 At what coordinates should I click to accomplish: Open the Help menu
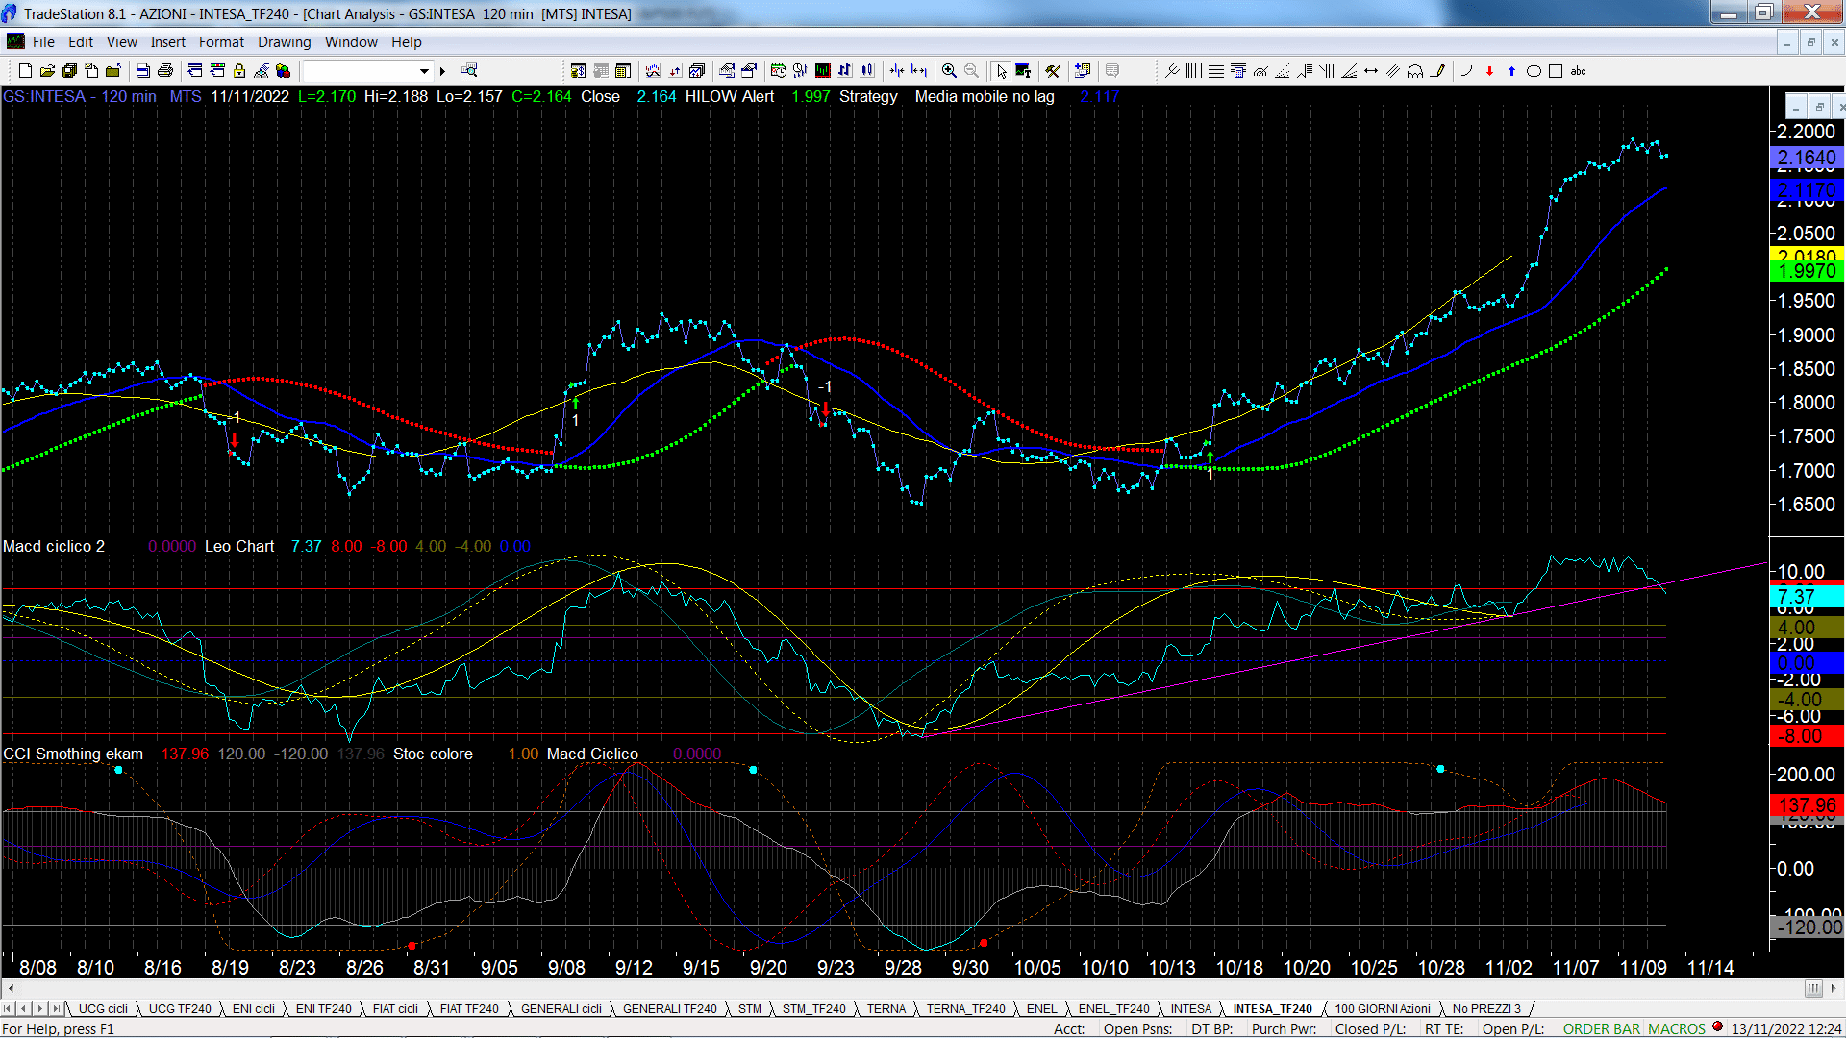tap(406, 42)
